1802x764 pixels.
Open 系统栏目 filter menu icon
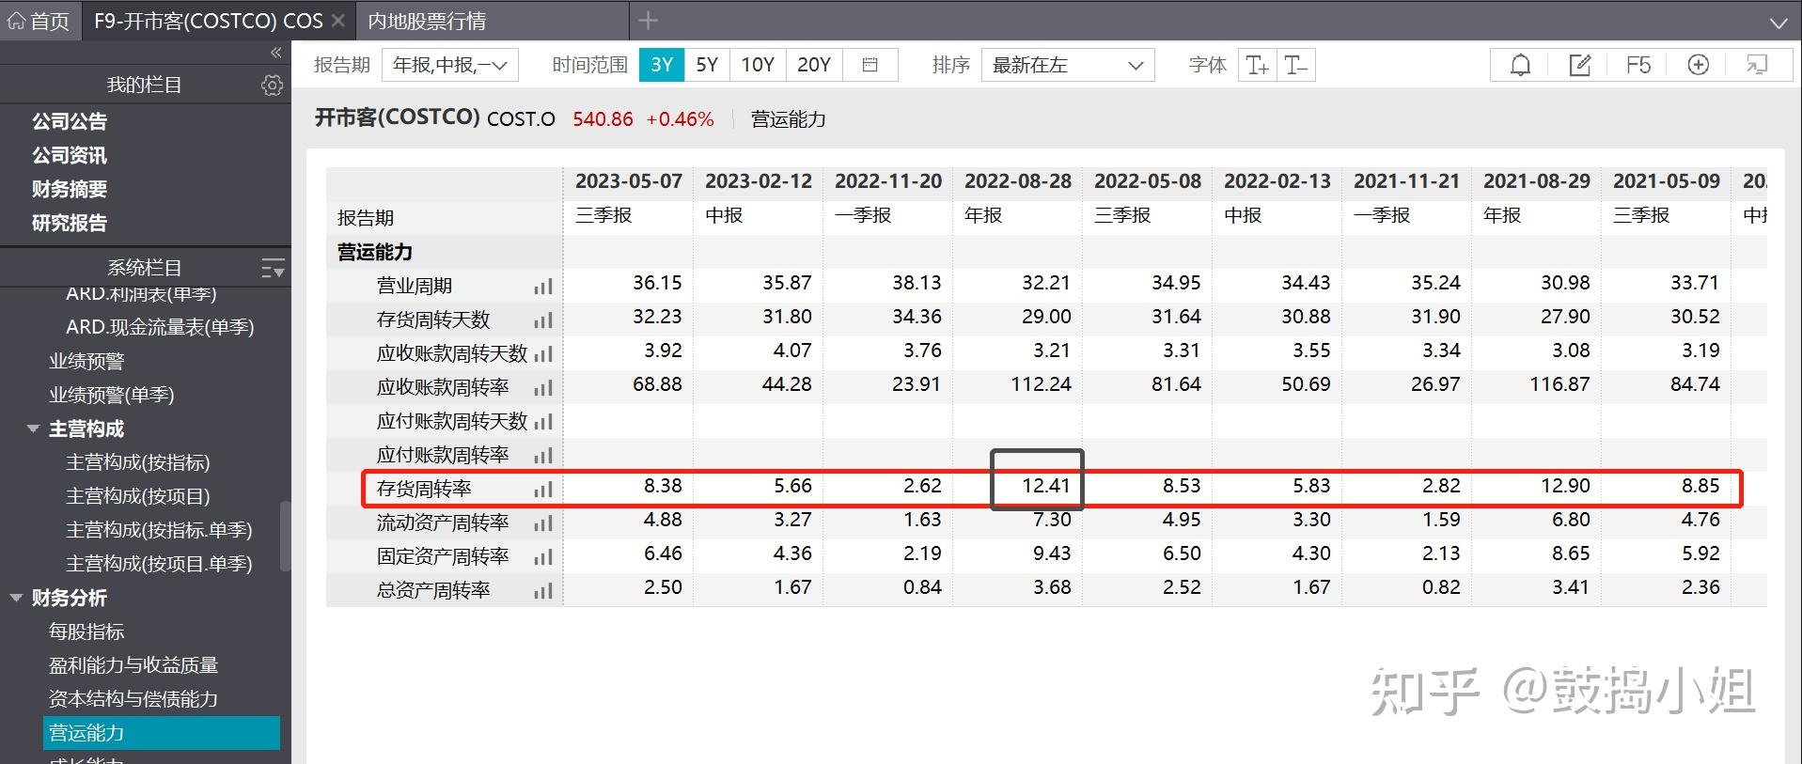tap(272, 269)
